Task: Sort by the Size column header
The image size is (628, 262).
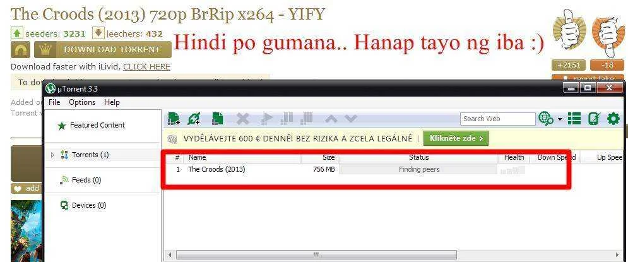Action: point(320,157)
